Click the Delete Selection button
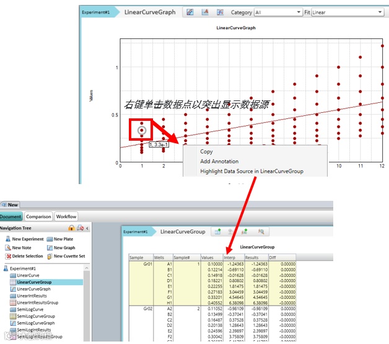The image size is (389, 344). [x=24, y=256]
